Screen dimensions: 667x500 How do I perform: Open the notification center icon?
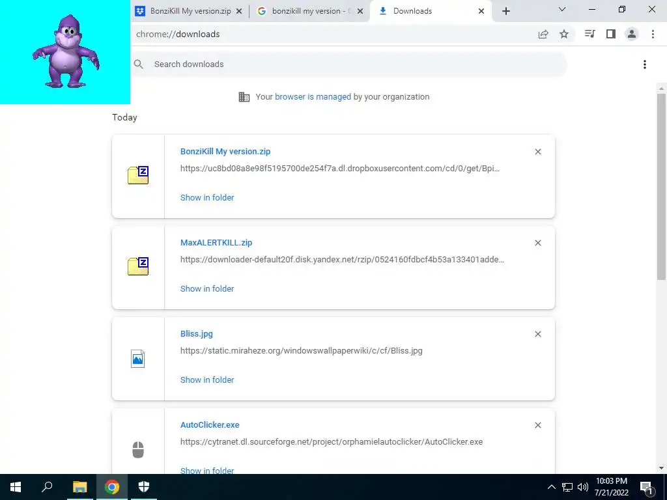pyautogui.click(x=647, y=487)
